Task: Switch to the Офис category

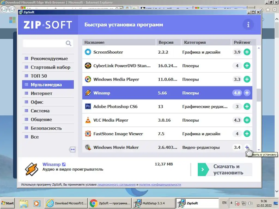Action: (x=48, y=102)
